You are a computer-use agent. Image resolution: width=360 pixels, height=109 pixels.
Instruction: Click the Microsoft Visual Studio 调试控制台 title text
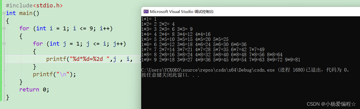point(182,11)
